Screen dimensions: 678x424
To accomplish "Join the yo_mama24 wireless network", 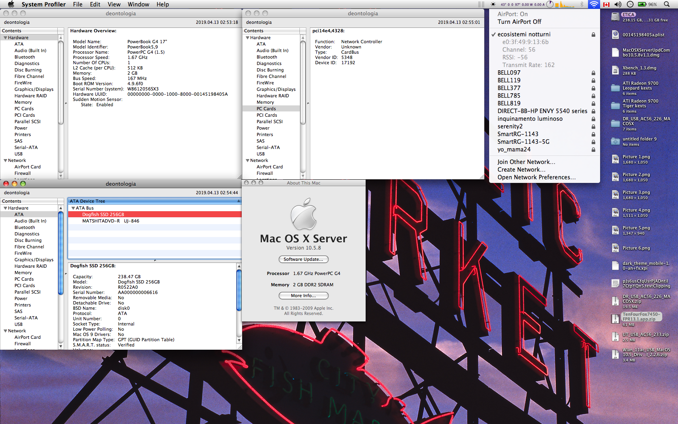I will pos(544,149).
